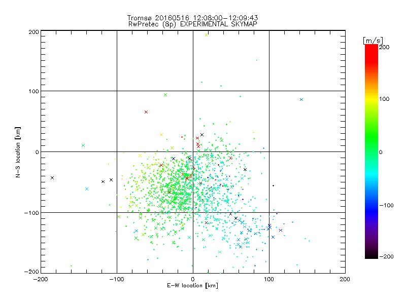The image size is (406, 304).
Task: Click the plot title line starting with Tromsø
Action: point(192,18)
